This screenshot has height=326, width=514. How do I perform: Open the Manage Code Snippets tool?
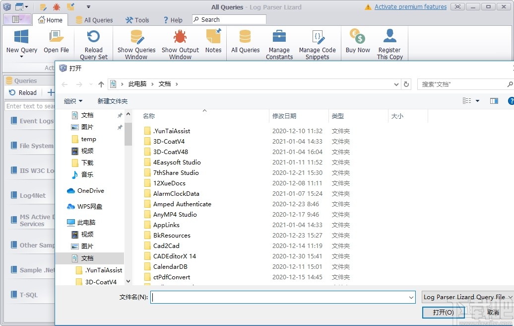click(x=318, y=44)
